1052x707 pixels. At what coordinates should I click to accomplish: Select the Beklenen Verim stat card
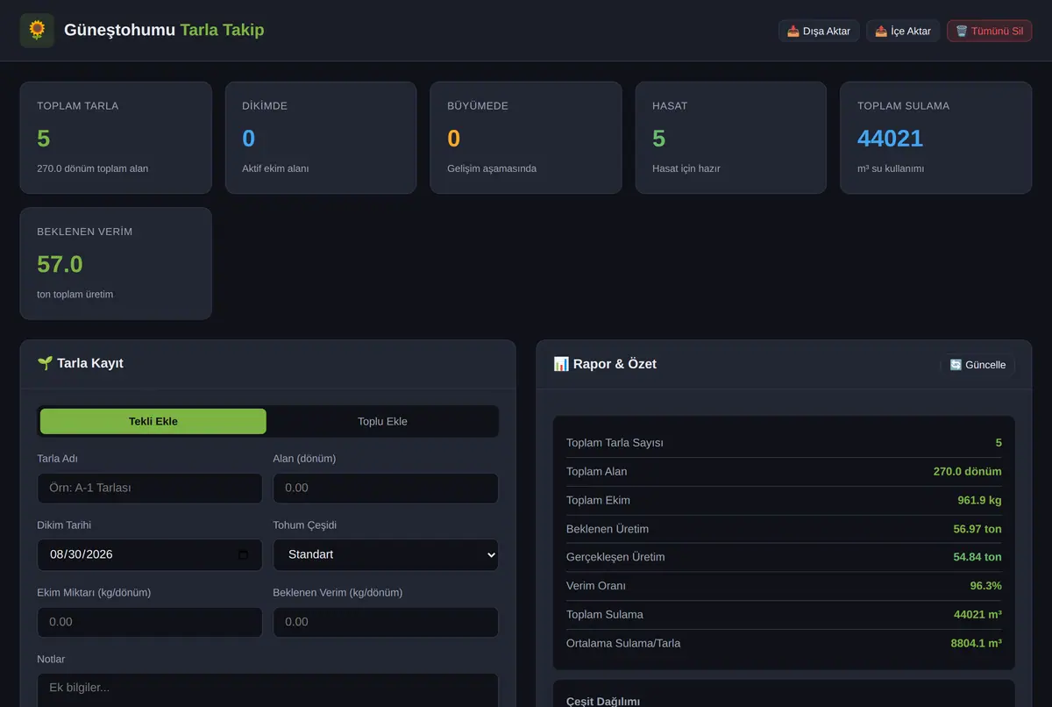[x=116, y=263]
